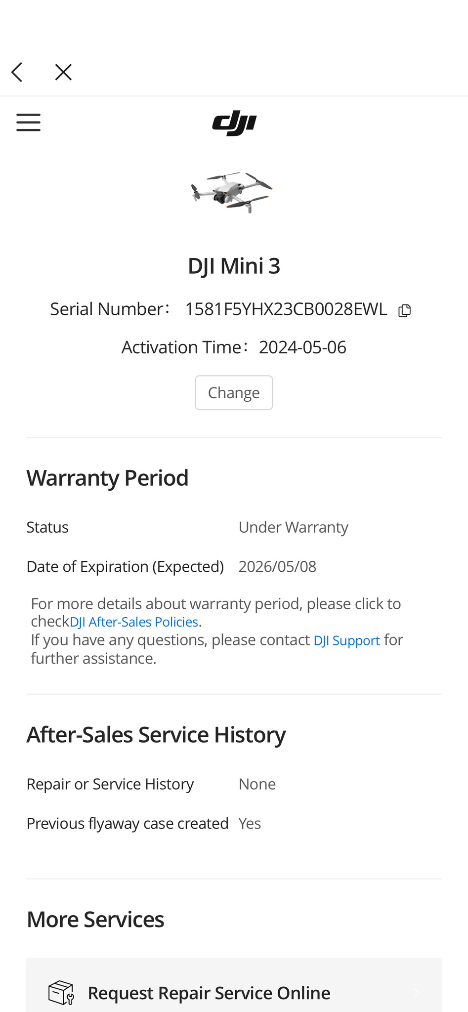468x1012 pixels.
Task: Click the repair package box icon
Action: point(61,993)
